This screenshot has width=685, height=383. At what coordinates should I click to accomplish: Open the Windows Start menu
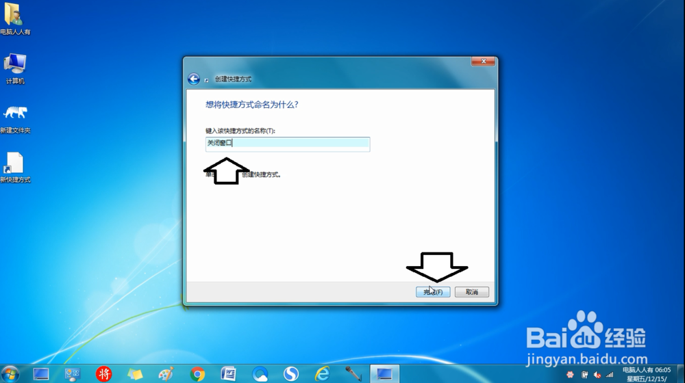click(10, 374)
